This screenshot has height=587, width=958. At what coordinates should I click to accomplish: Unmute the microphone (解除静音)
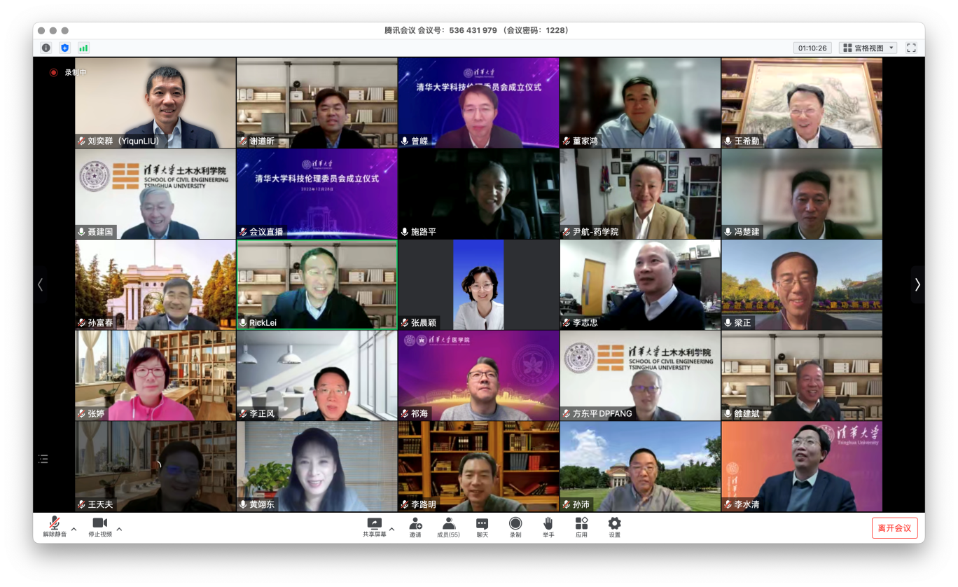tap(54, 524)
